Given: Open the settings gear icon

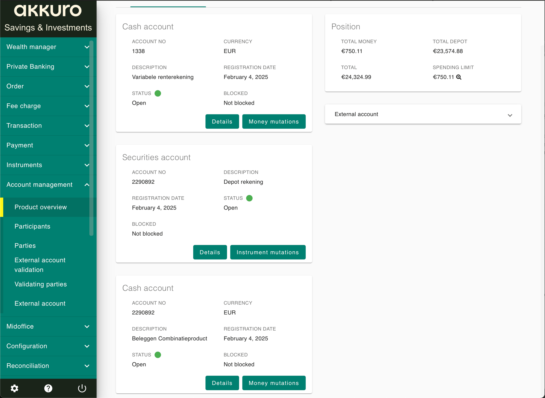Looking at the screenshot, I should pos(14,388).
